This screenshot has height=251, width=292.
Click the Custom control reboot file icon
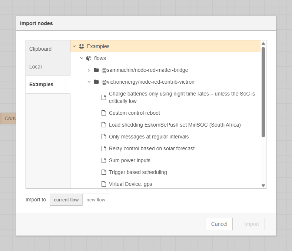tap(104, 113)
